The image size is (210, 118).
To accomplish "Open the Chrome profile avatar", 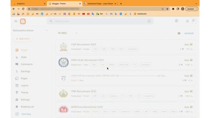I will click(x=182, y=9).
